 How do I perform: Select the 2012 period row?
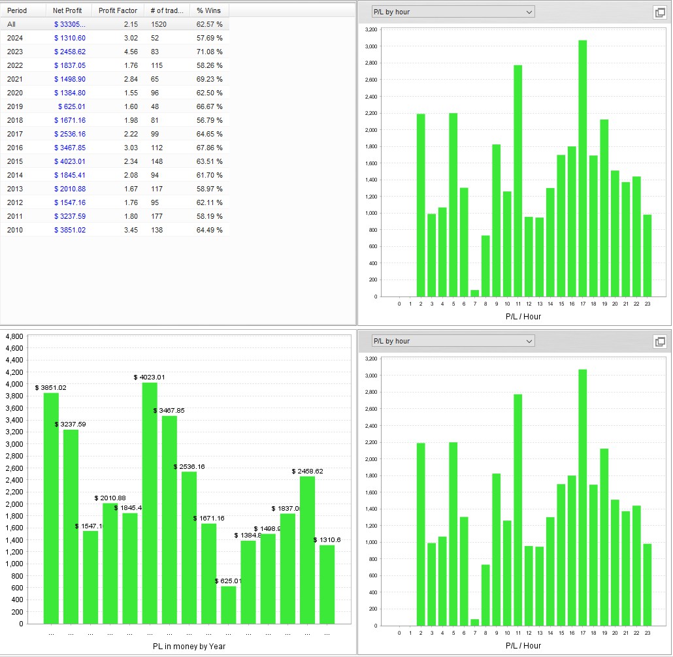(x=114, y=203)
